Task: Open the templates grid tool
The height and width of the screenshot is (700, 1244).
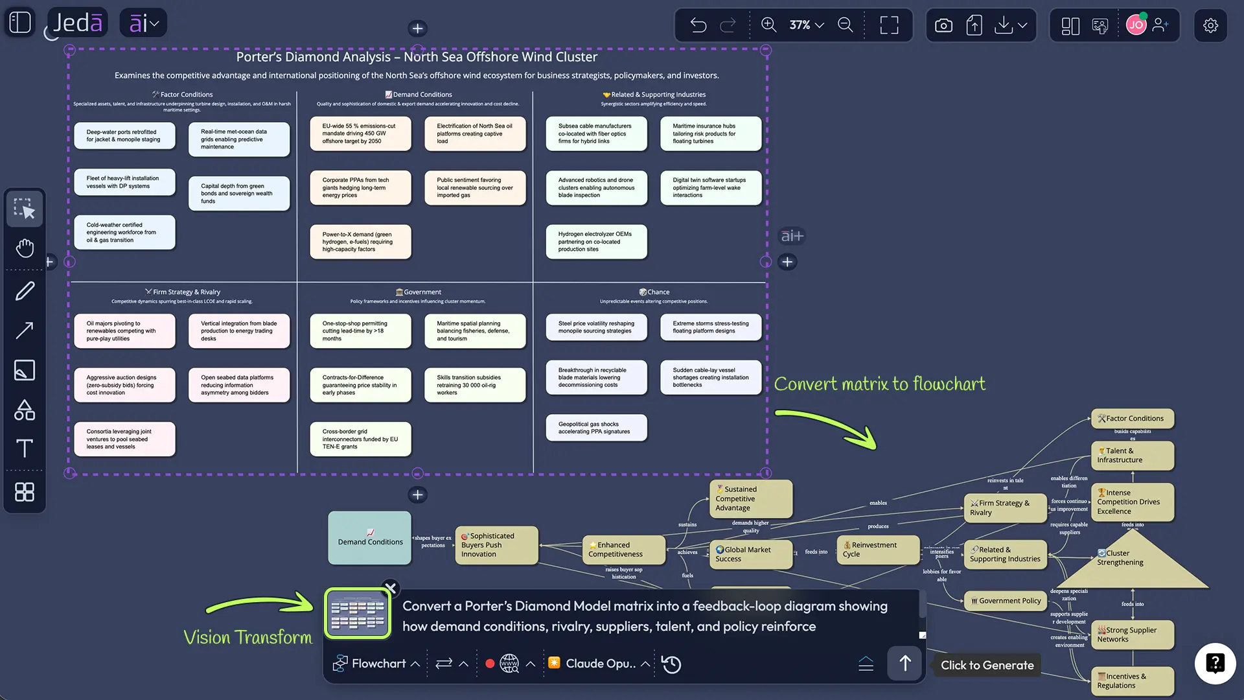Action: (25, 492)
